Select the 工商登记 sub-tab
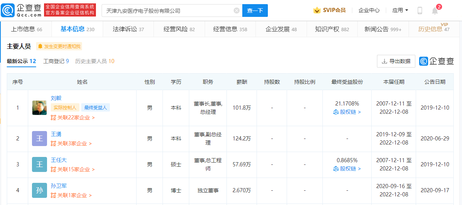Screen dimensions: 462x205 pos(56,61)
